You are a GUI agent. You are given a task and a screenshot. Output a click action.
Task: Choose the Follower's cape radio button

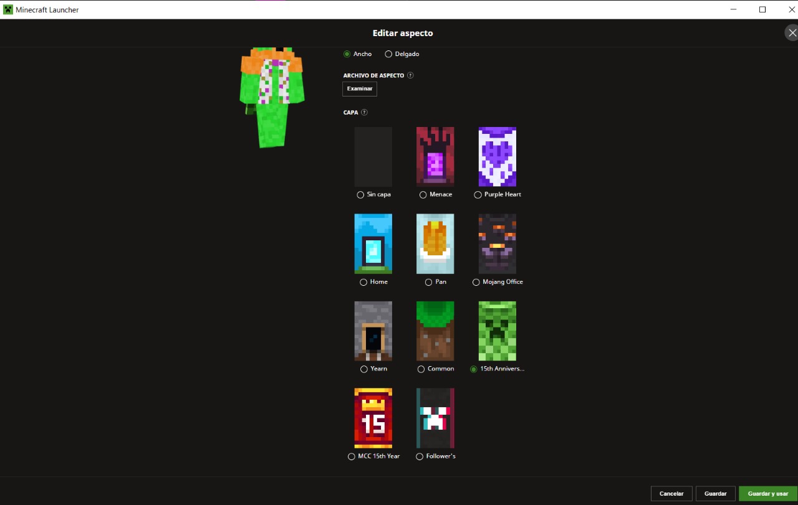[420, 456]
